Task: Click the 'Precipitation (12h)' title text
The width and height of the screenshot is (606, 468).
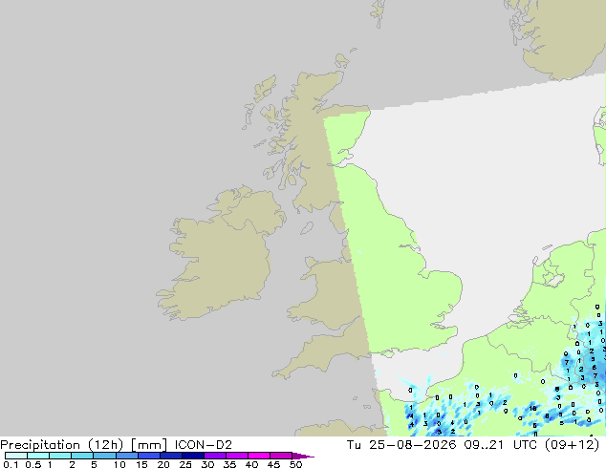Action: (x=62, y=445)
